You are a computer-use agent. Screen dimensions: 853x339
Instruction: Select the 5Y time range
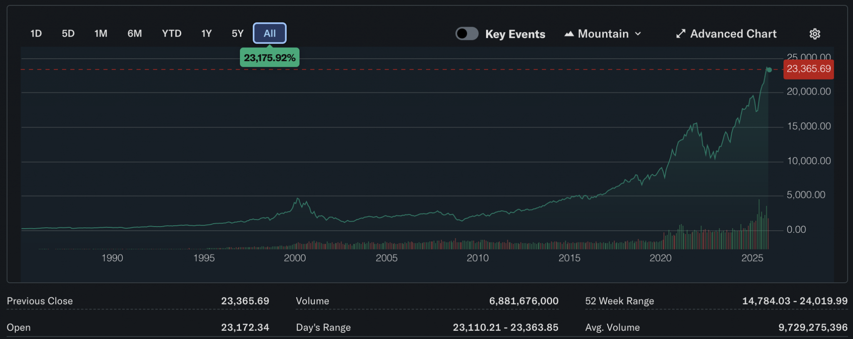(237, 33)
